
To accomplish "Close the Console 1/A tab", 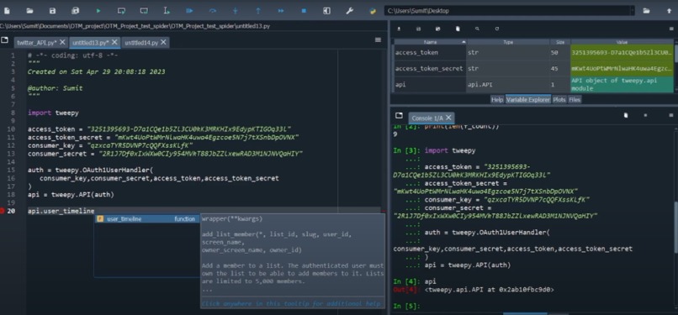I will click(448, 118).
